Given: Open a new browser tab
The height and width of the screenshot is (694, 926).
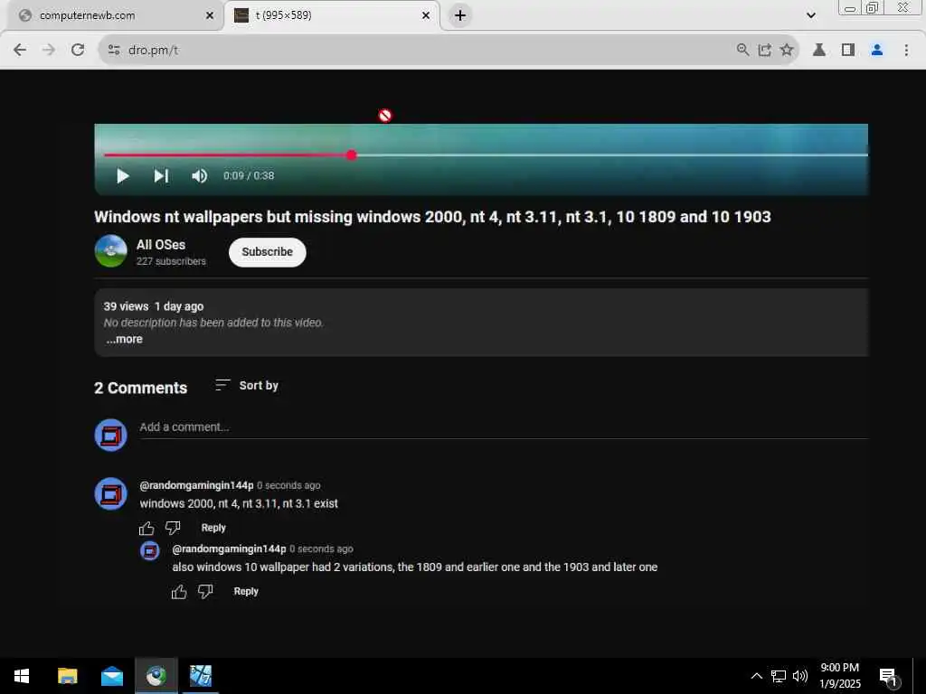Looking at the screenshot, I should 460,15.
